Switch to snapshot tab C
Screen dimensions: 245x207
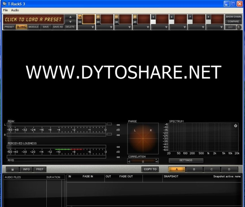point(211,169)
